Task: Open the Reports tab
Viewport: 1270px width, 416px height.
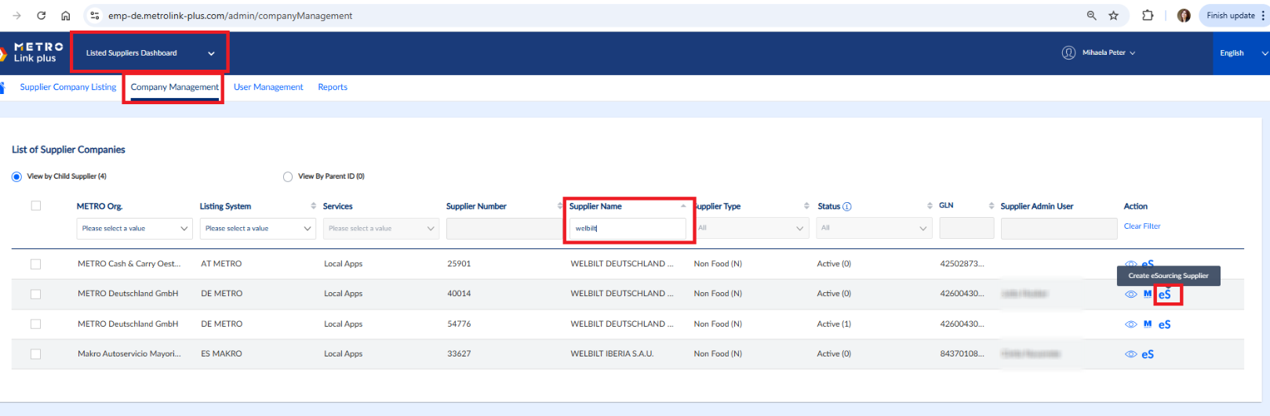Action: [333, 87]
